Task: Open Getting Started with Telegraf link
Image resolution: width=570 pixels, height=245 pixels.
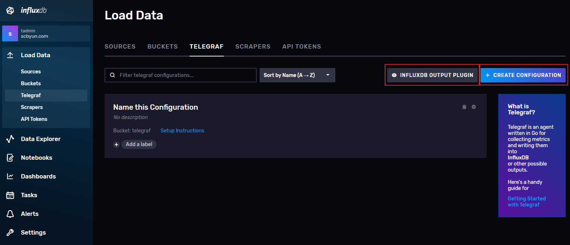Action: pos(527,201)
